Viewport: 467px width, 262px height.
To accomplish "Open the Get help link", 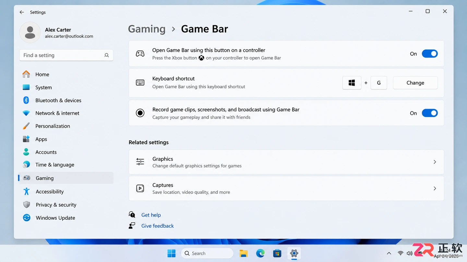I will tap(151, 215).
